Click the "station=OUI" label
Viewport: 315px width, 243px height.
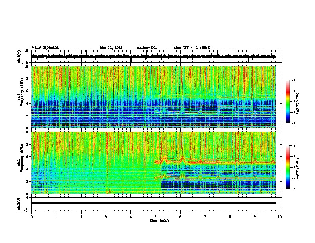[147, 48]
